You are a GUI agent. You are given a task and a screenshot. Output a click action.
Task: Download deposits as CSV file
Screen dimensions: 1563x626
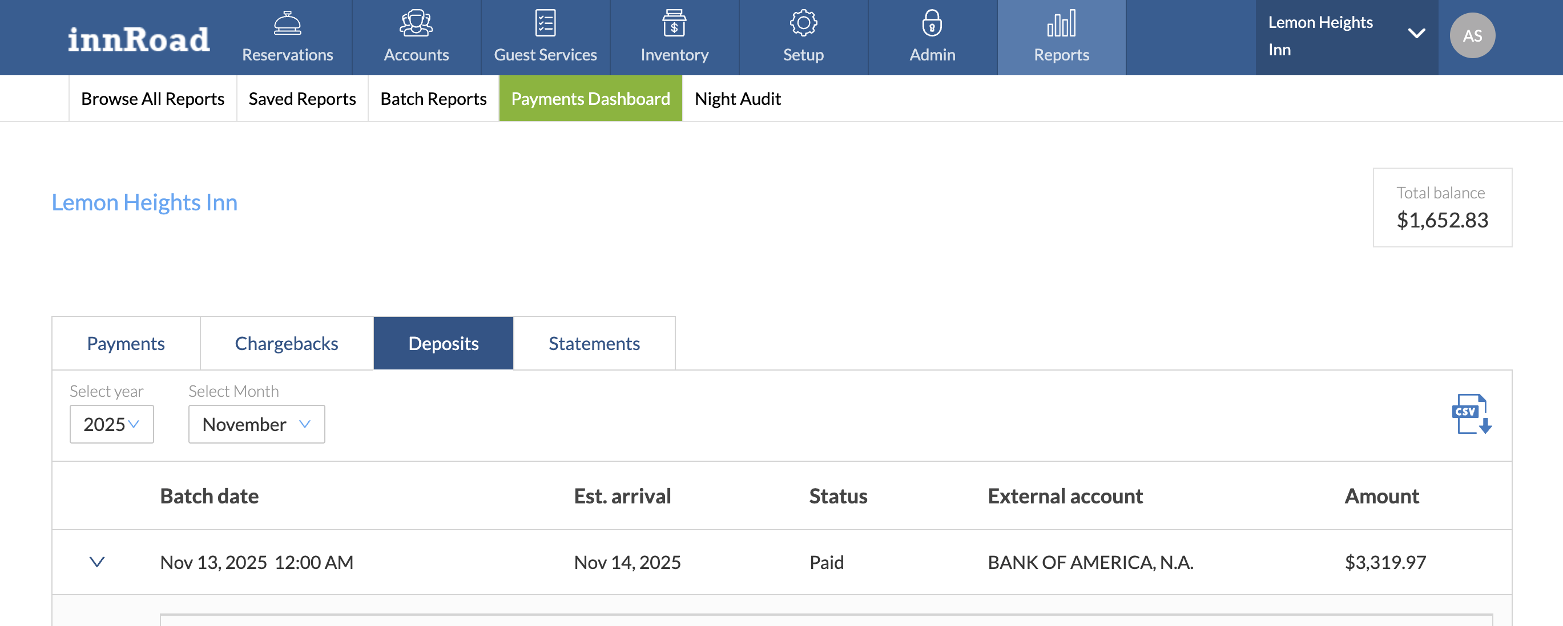(1471, 414)
